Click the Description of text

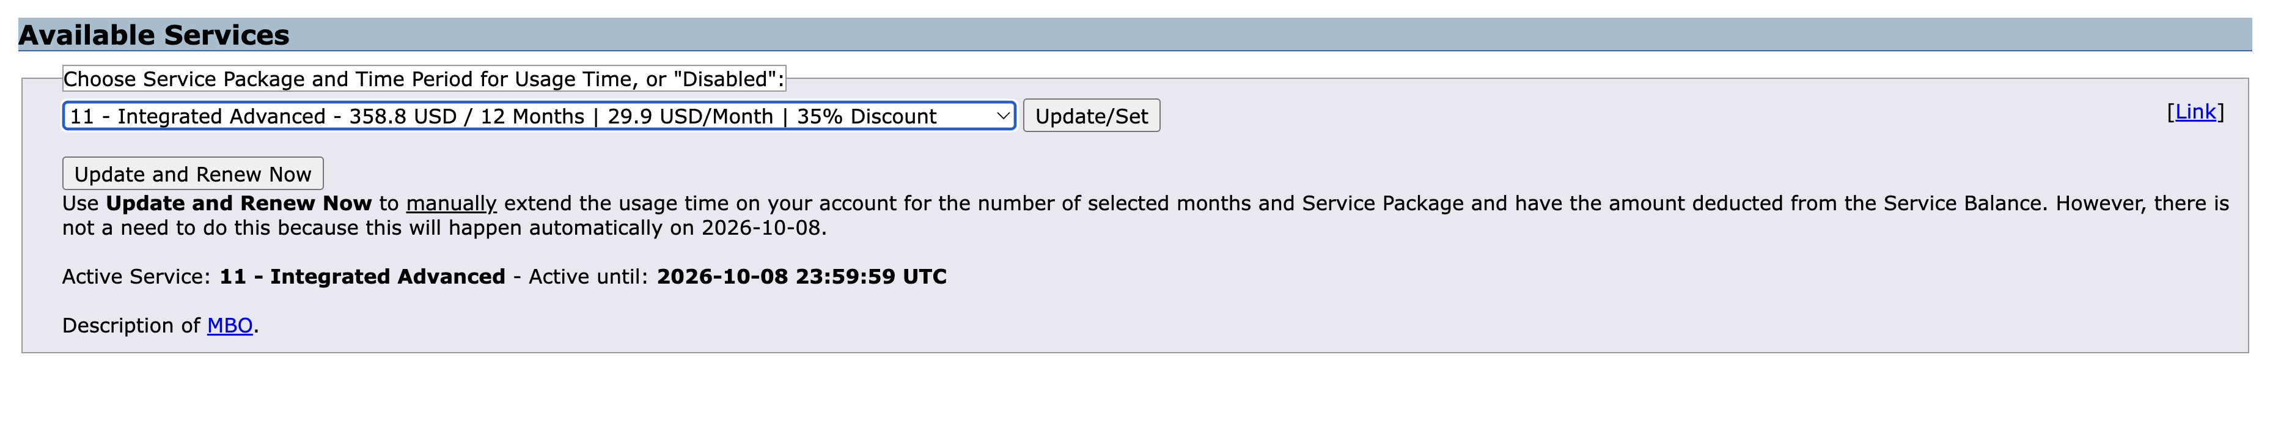pyautogui.click(x=131, y=326)
